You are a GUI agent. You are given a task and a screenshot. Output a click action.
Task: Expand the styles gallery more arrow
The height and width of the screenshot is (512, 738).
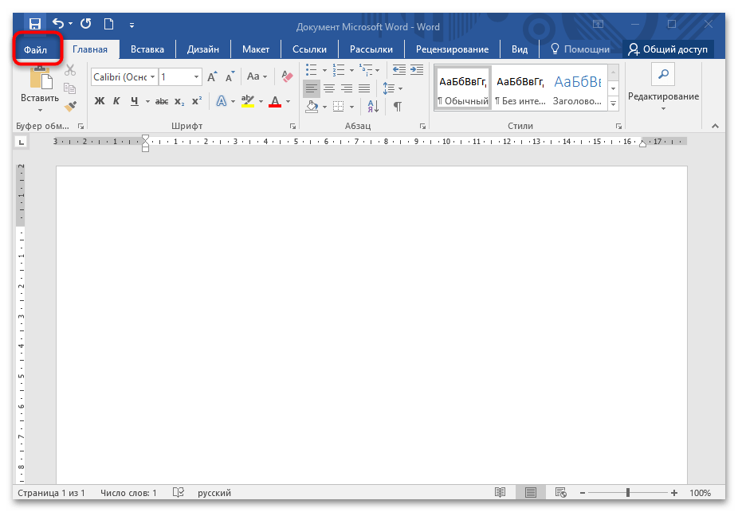click(614, 104)
